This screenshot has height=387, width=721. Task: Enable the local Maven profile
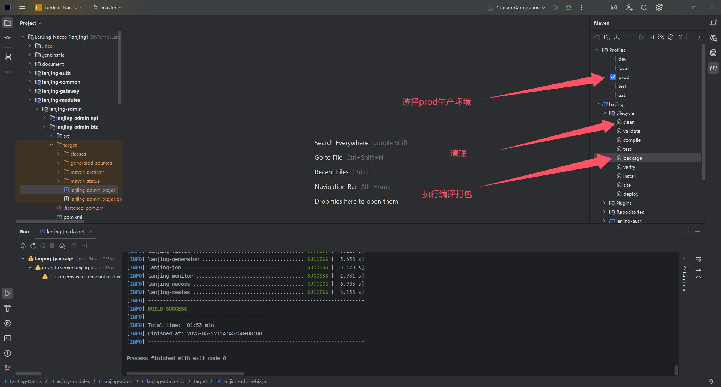point(613,68)
